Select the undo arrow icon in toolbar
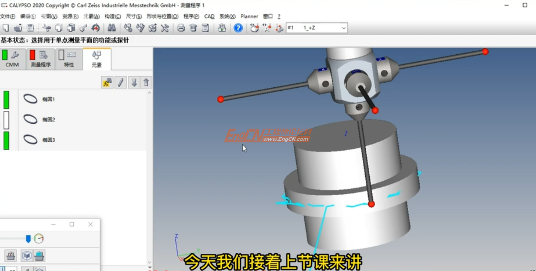Viewport: 536px width, 271px height. point(95,28)
